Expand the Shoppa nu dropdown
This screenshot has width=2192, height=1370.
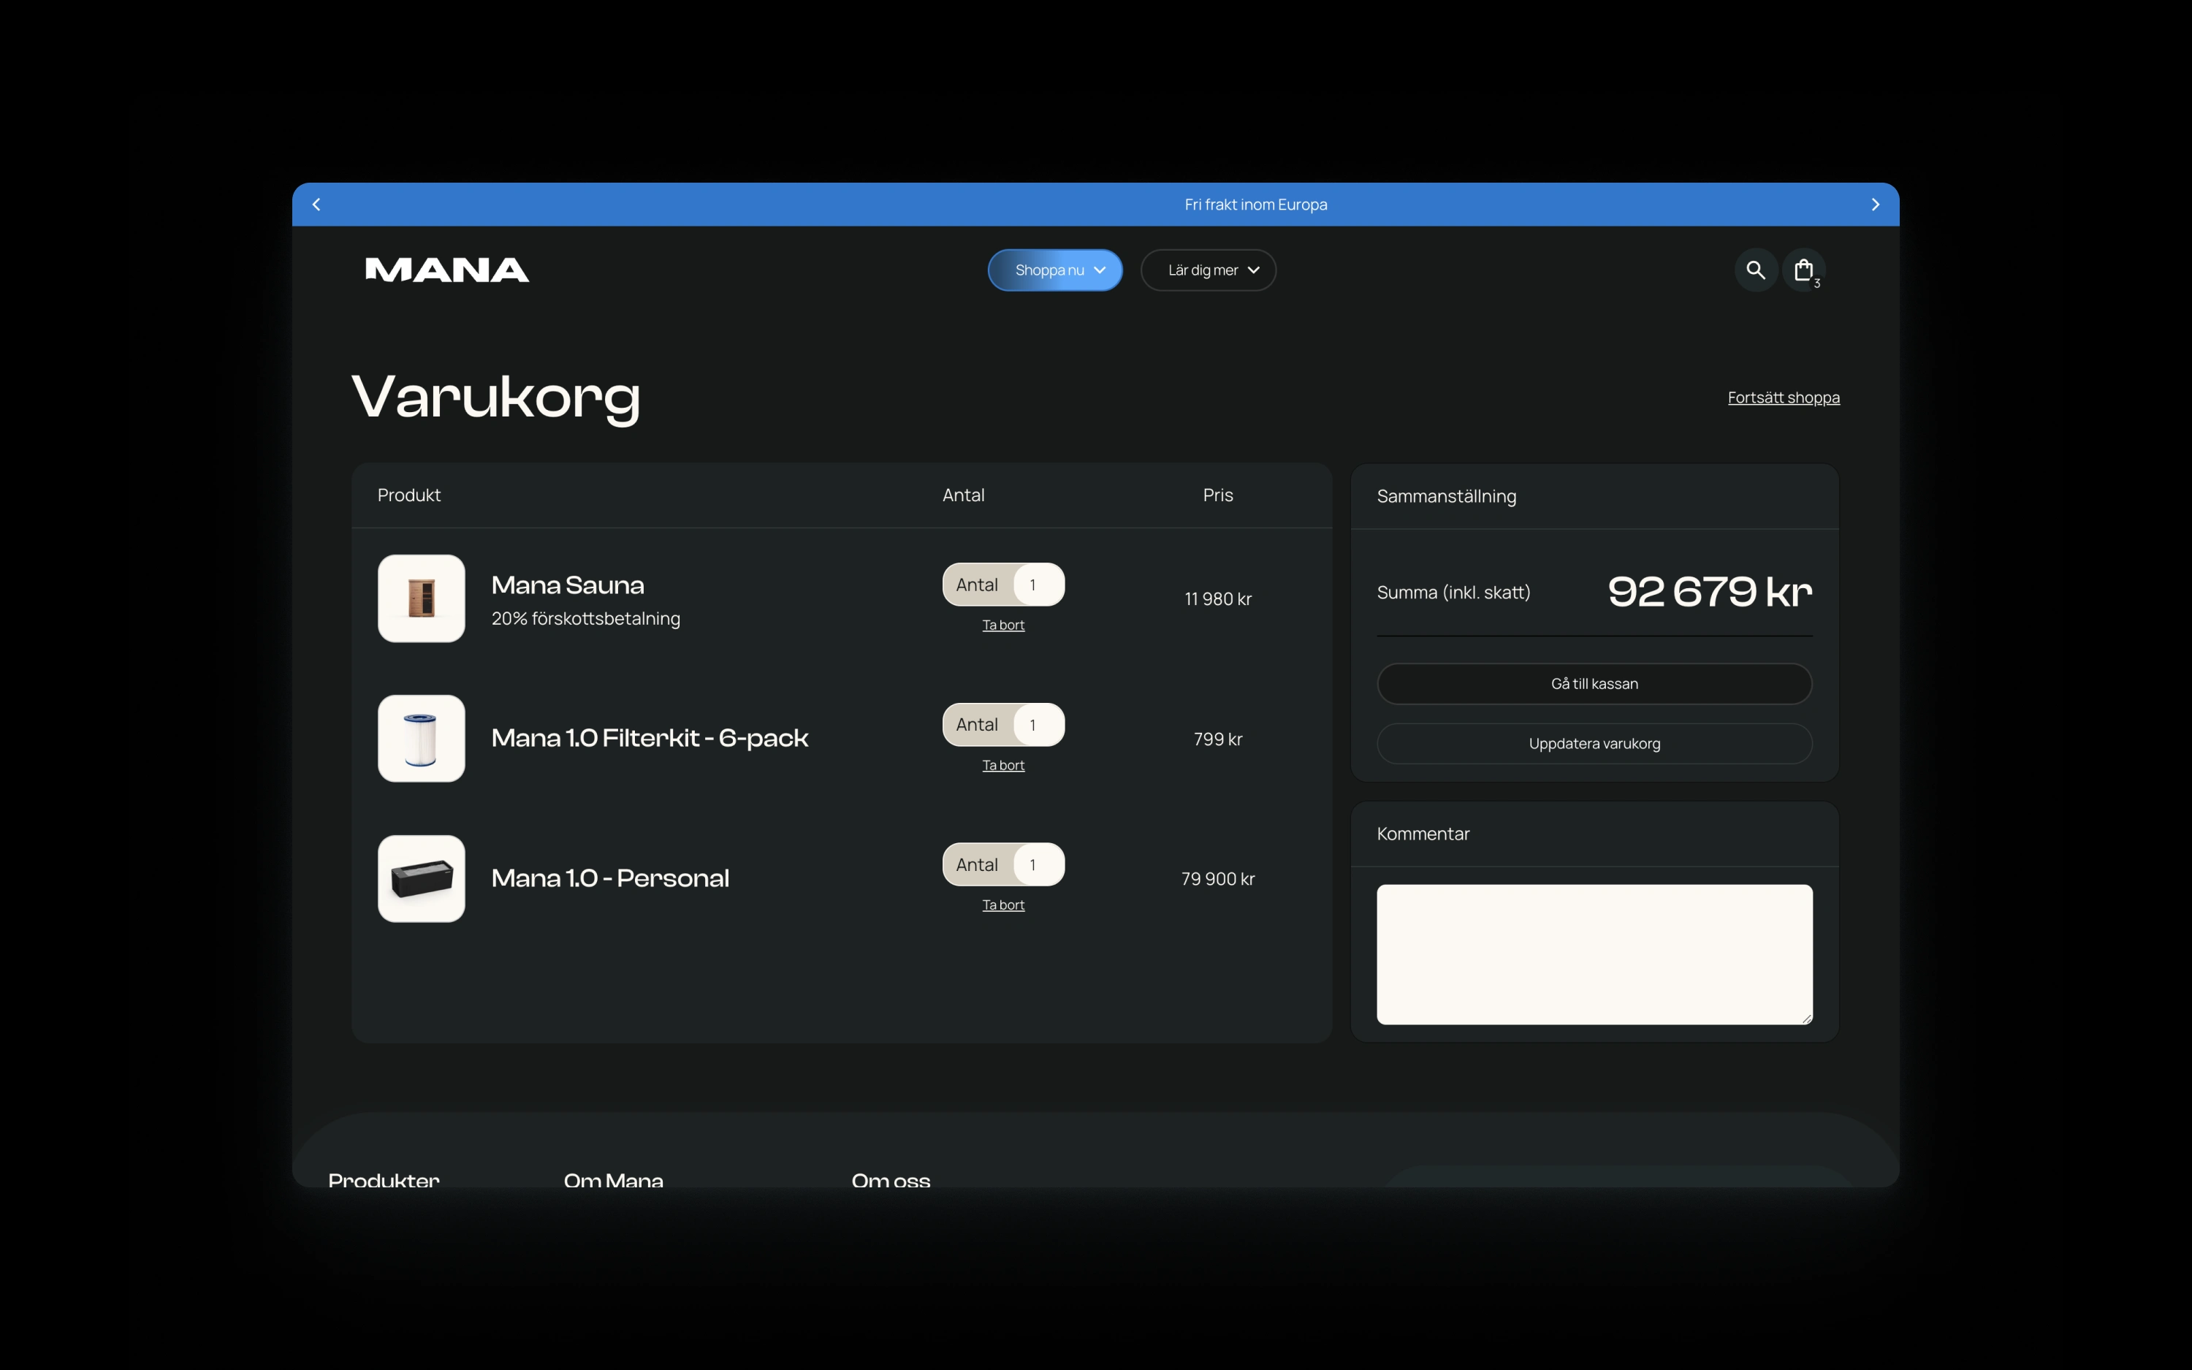click(x=1055, y=270)
